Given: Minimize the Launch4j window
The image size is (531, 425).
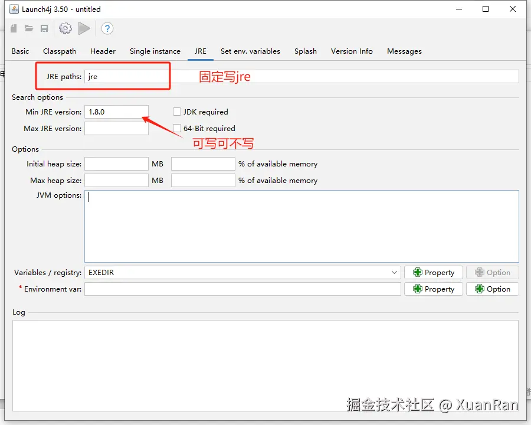Looking at the screenshot, I should [459, 9].
